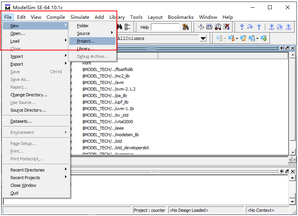This screenshot has width=298, height=216.
Task: Click the ModelSim logo in title bar
Action: point(7,7)
